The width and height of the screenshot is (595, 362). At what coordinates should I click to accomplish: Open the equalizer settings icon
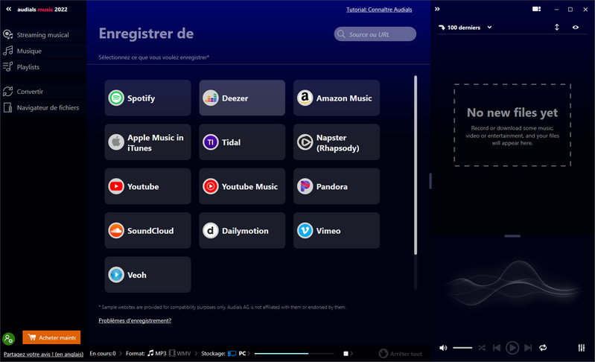(582, 348)
